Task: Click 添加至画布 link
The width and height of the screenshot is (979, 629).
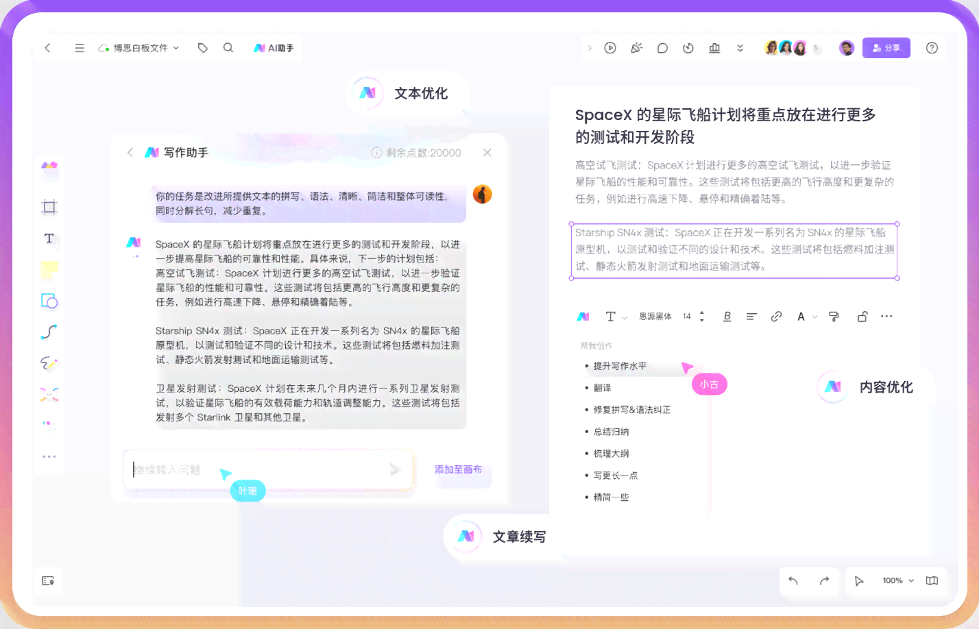Action: click(x=458, y=469)
